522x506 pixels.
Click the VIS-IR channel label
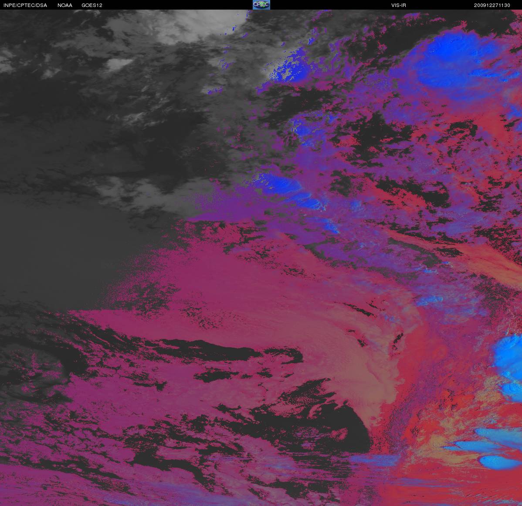pos(399,5)
